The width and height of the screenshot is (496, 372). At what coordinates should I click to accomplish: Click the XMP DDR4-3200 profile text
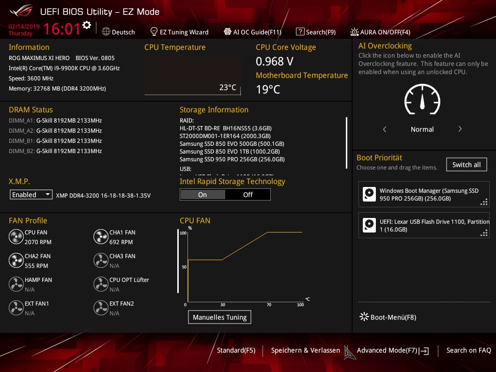(x=103, y=196)
